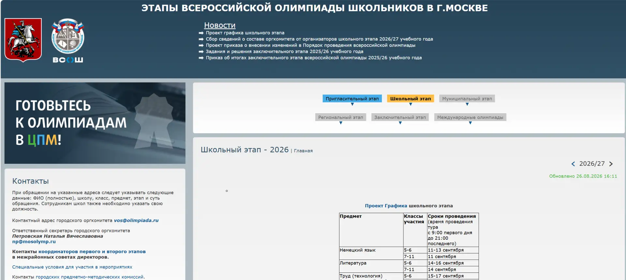Image resolution: width=626 pixels, height=280 pixels.
Task: Open the Региональный этап tab
Action: (x=341, y=117)
